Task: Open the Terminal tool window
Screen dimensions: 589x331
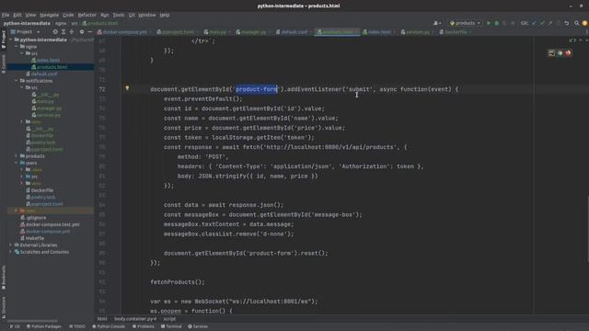Action: click(171, 326)
